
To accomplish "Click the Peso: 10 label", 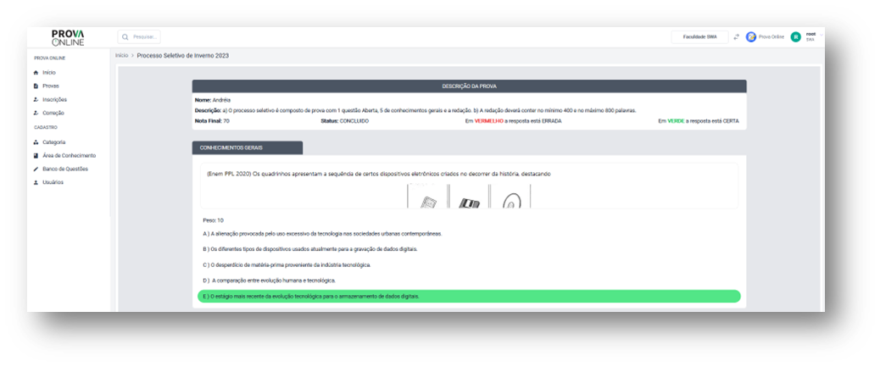I will [x=213, y=220].
